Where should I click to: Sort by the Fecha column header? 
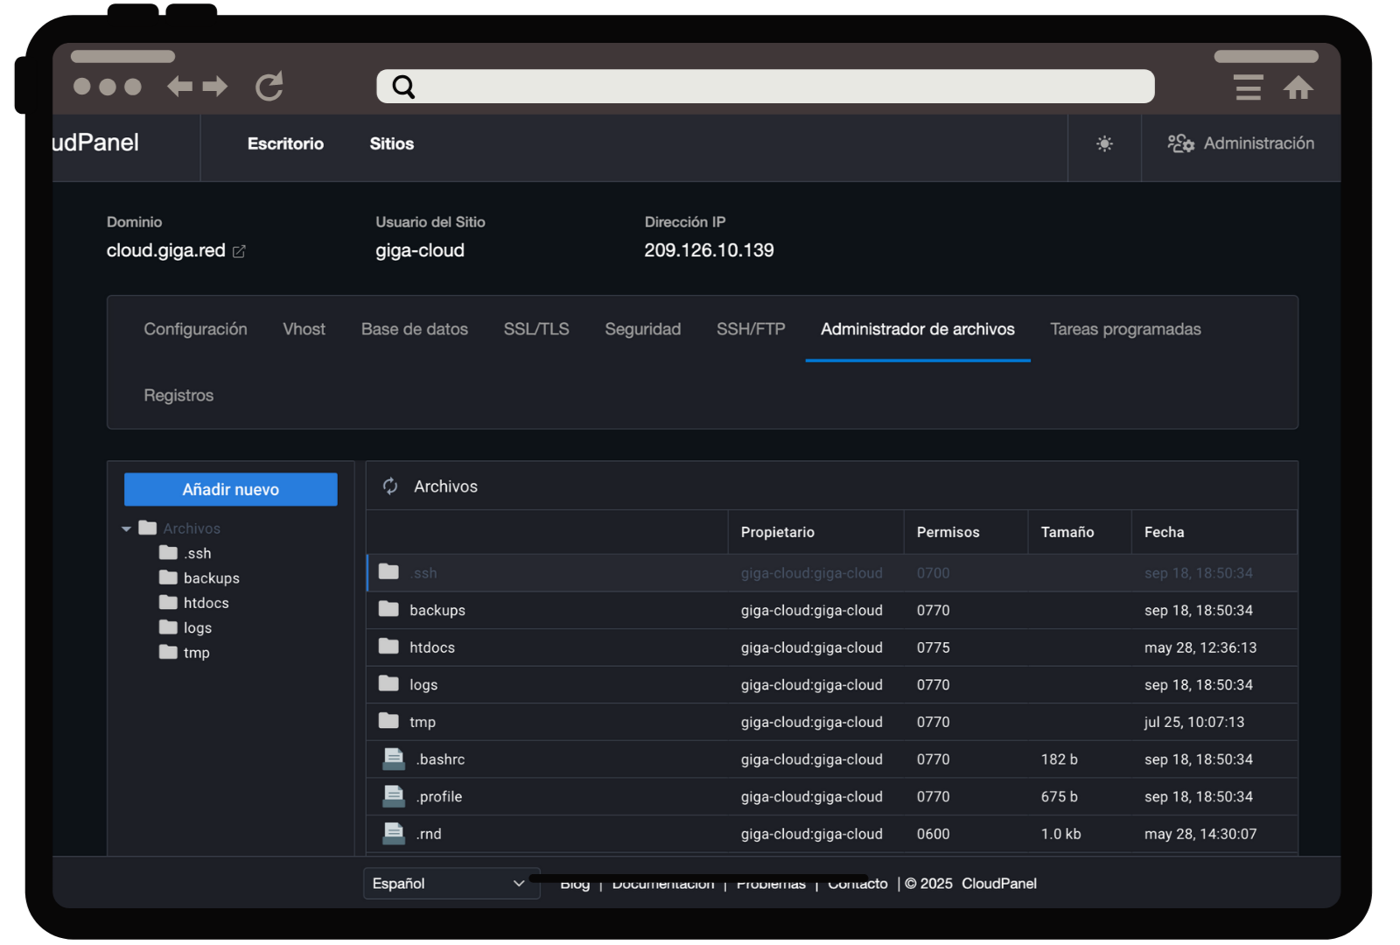coord(1164,532)
